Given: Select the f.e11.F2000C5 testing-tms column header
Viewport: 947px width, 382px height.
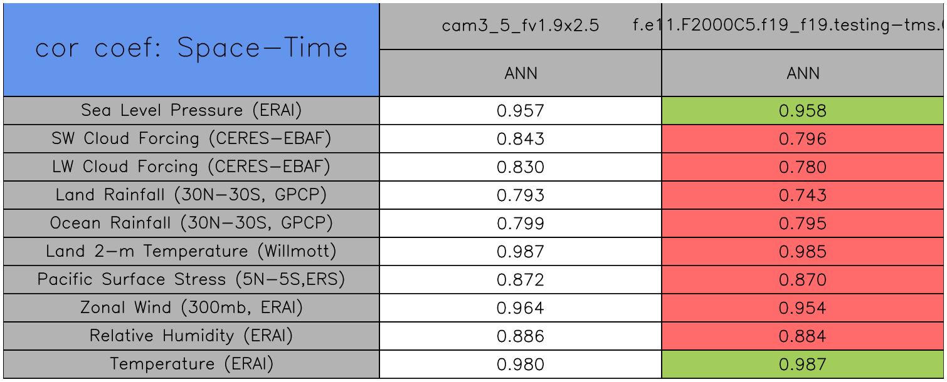Looking at the screenshot, I should [x=803, y=26].
